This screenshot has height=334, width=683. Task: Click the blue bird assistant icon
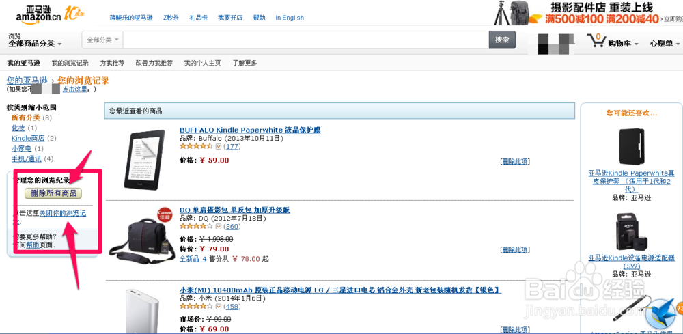point(662,314)
